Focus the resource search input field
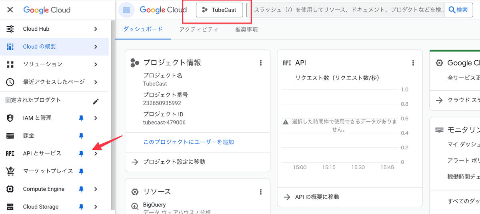This screenshot has height=214, width=480. tap(345, 10)
